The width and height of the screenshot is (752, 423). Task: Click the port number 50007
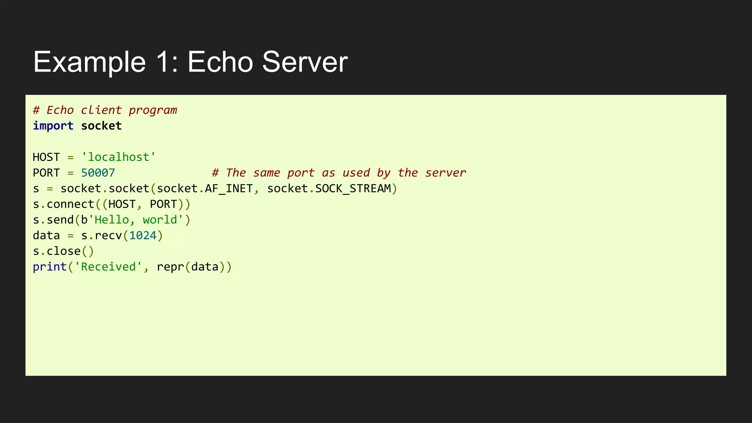pos(98,173)
